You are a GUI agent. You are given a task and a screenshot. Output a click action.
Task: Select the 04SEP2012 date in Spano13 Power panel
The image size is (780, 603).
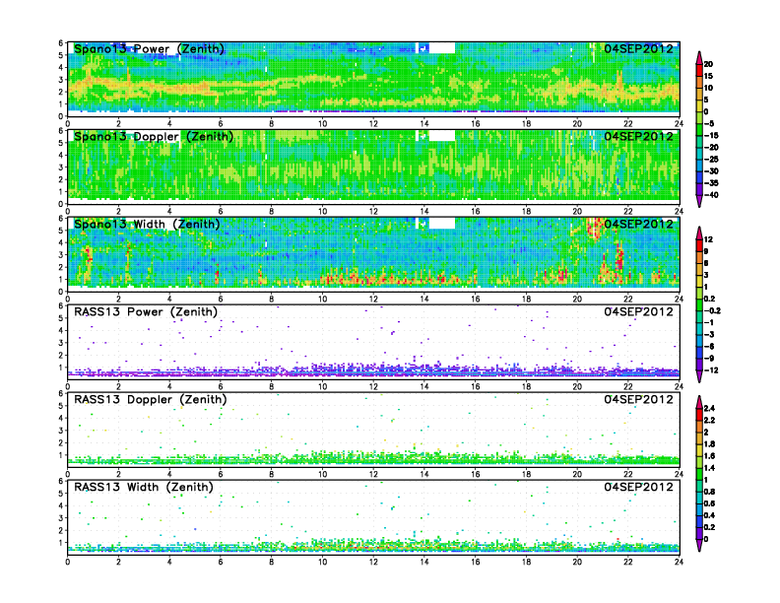click(x=639, y=48)
